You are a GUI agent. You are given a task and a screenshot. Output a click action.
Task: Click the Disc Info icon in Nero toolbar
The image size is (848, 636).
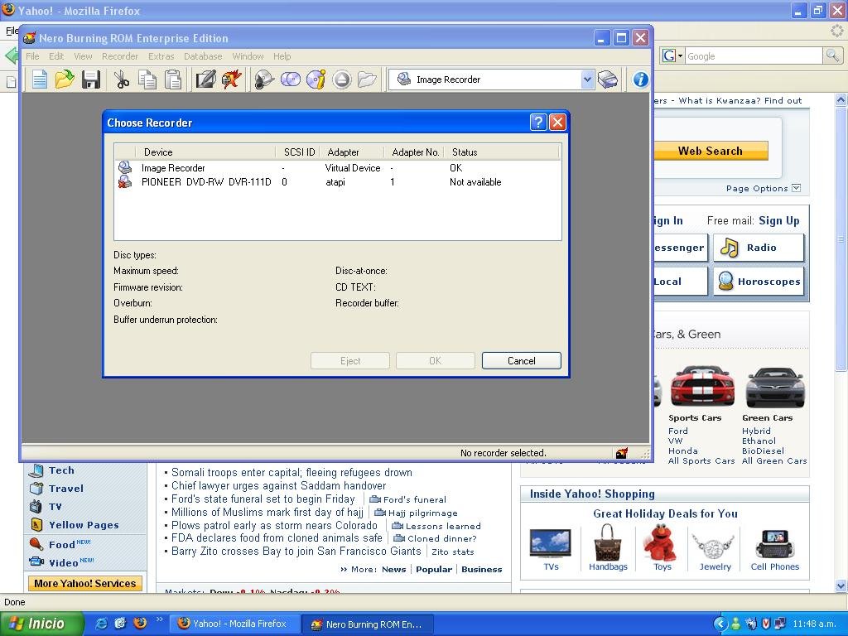(x=316, y=79)
